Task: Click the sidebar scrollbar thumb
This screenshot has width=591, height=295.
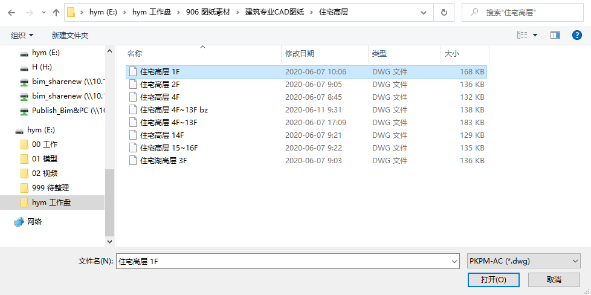Action: (x=110, y=202)
